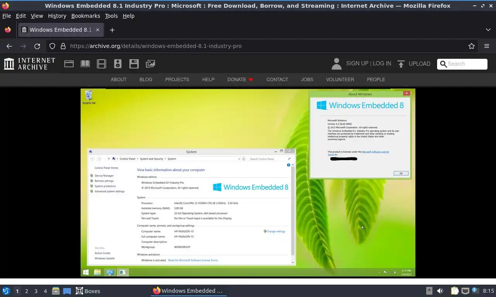This screenshot has width=496, height=297.
Task: Switch to workspace 4
Action: click(x=45, y=291)
